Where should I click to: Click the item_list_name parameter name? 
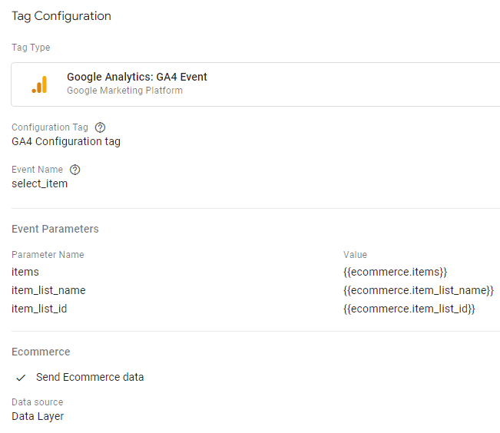click(48, 290)
